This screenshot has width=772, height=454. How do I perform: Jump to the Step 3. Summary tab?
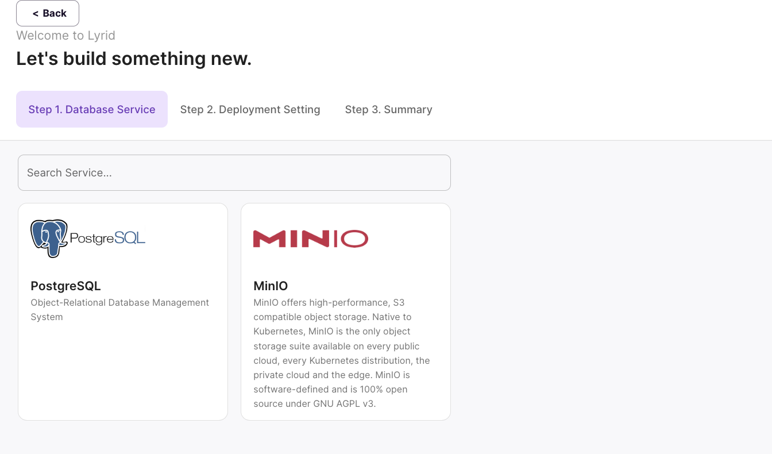pos(388,109)
